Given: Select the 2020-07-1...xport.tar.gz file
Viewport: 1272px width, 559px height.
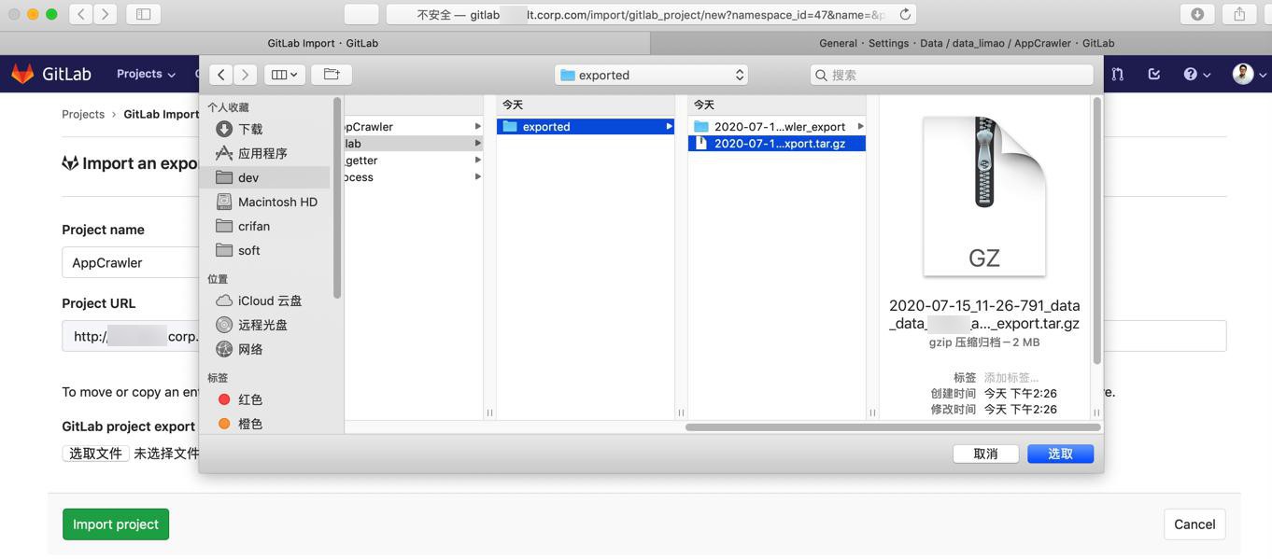Looking at the screenshot, I should 777,143.
